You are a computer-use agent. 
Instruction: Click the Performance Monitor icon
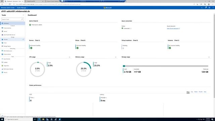pyautogui.click(x=2, y=69)
